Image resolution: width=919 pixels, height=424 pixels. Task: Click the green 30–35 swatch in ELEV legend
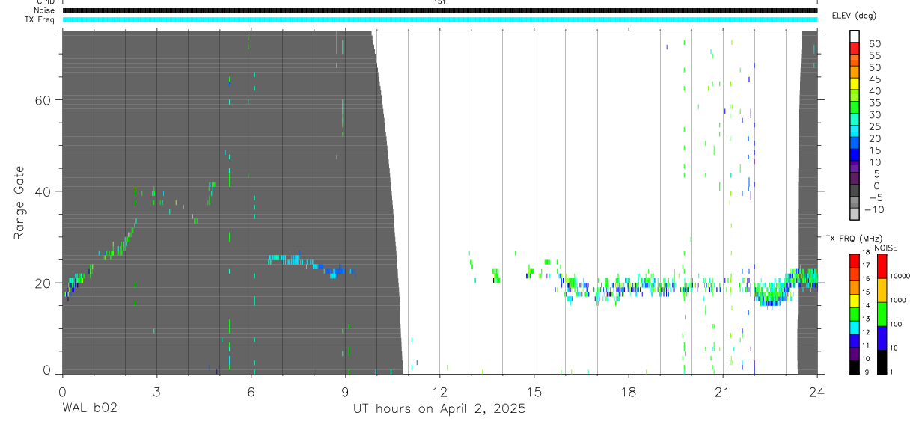(855, 108)
